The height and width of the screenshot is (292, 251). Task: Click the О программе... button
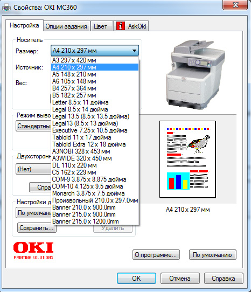coord(156,255)
